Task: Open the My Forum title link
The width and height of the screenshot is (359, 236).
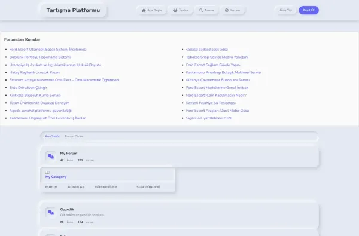Action: coord(69,153)
